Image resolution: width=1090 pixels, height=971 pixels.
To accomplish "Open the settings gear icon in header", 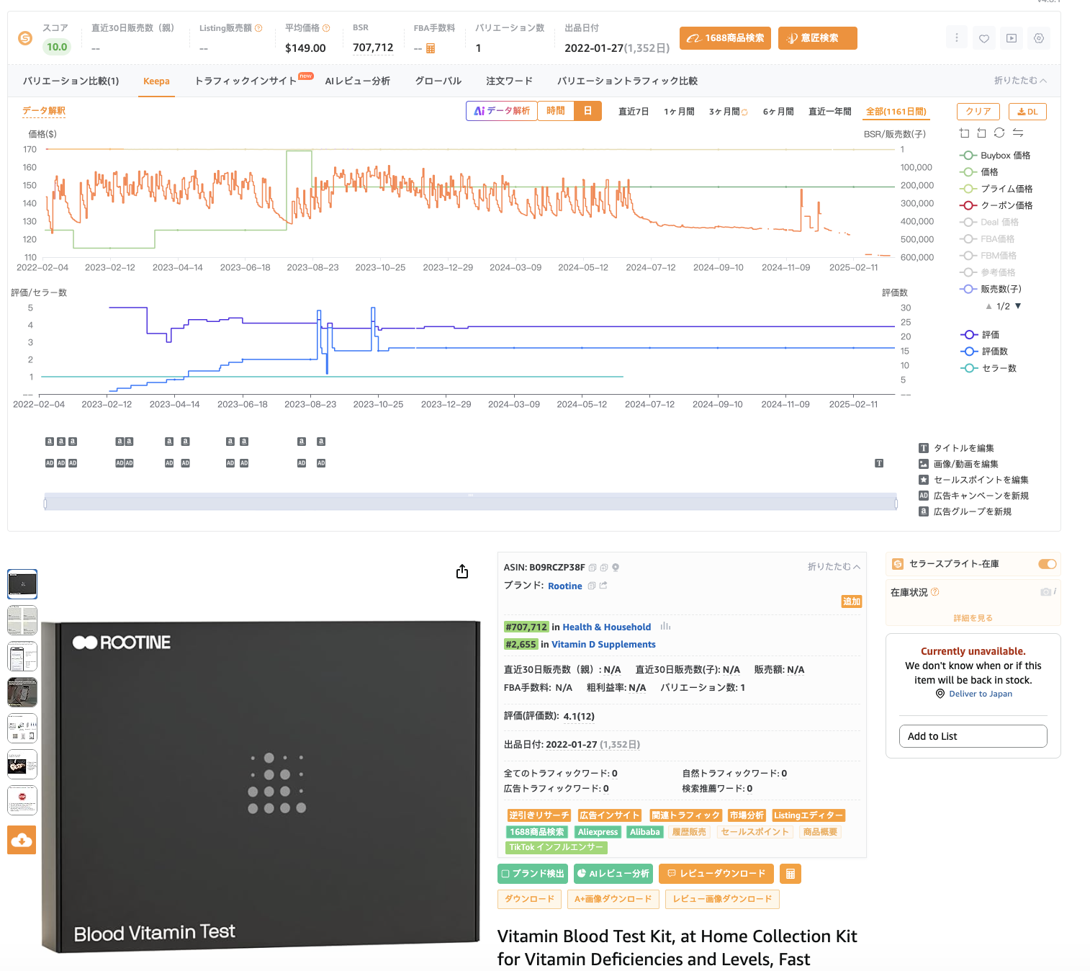I will [x=1038, y=38].
